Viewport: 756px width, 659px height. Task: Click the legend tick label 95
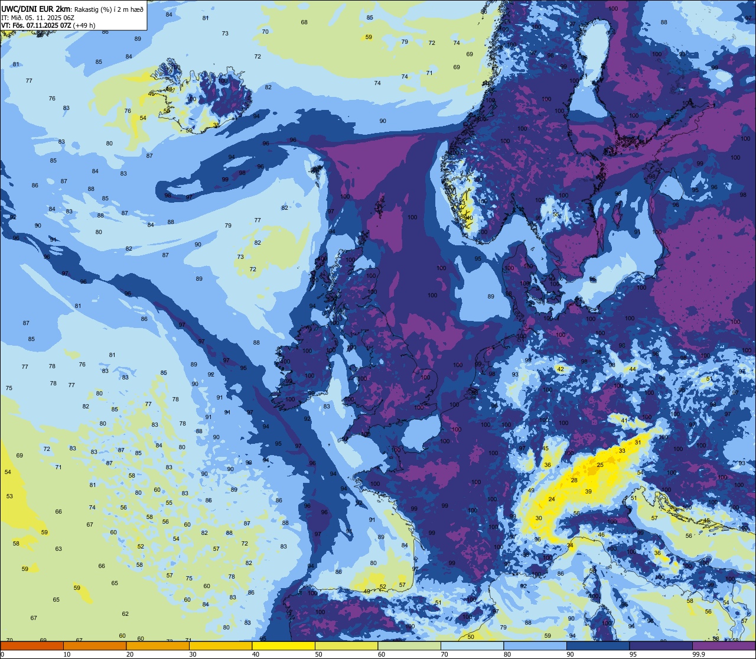tap(633, 654)
